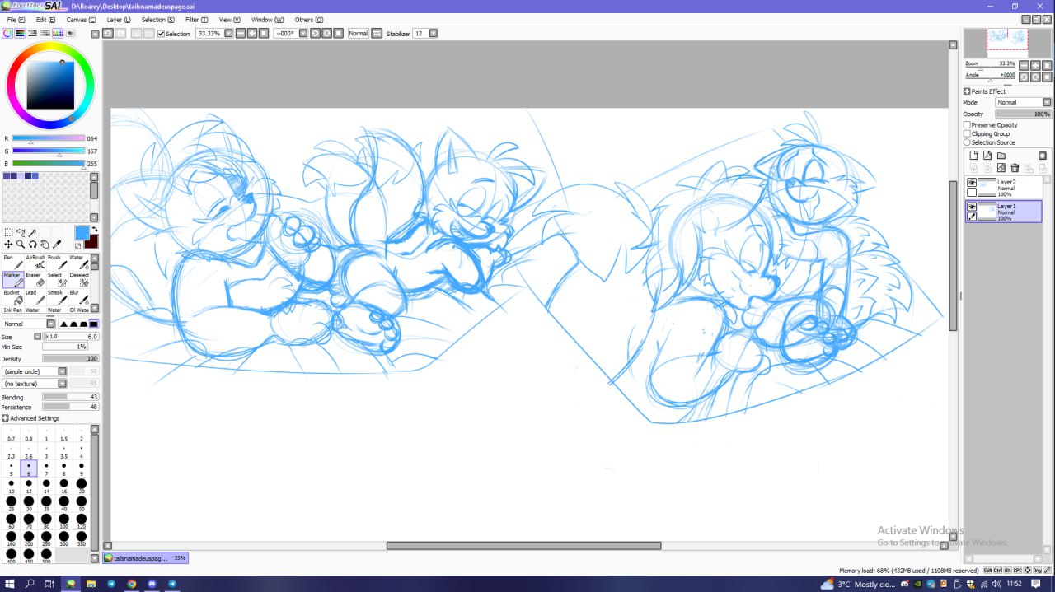Click the undo arrow in toolbar
Screen dimensions: 1055x592
click(107, 34)
